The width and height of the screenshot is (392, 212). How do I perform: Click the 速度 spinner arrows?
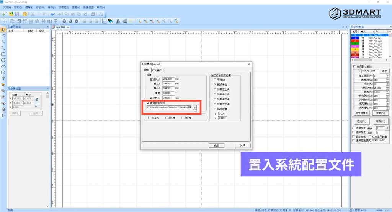(387, 80)
